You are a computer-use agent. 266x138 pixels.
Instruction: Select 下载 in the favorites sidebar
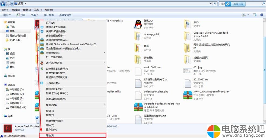tap(10, 27)
